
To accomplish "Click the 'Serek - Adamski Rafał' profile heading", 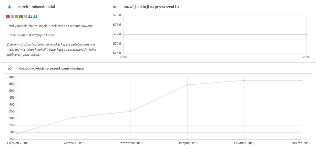I will click(x=37, y=7).
